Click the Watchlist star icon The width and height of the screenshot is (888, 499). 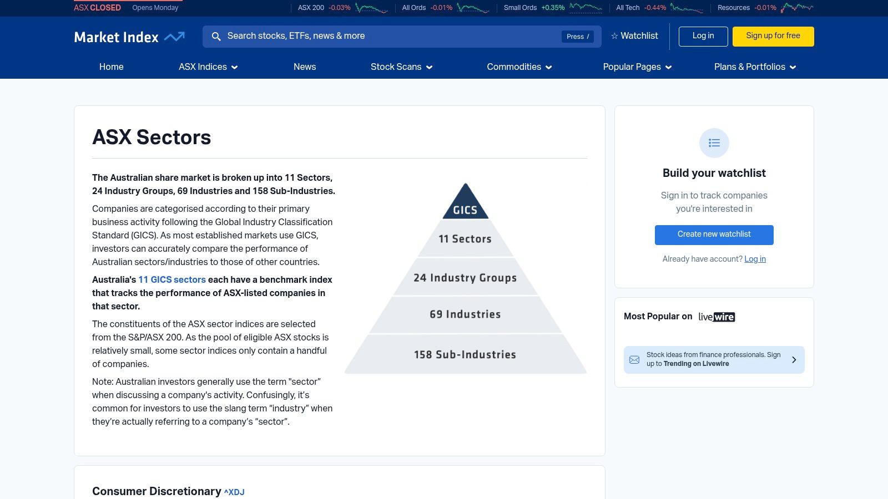[x=614, y=36]
